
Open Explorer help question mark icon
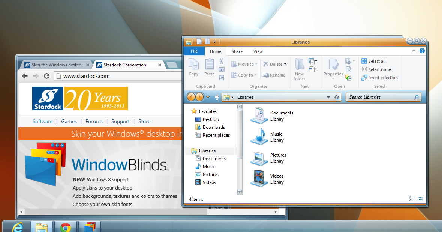(x=422, y=51)
